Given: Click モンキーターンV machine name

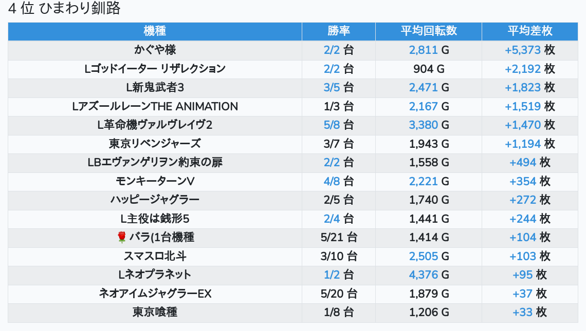Looking at the screenshot, I should 155,181.
